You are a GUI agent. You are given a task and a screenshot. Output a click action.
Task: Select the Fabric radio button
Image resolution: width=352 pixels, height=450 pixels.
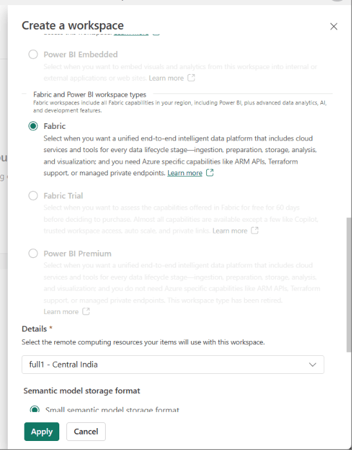pyautogui.click(x=33, y=126)
